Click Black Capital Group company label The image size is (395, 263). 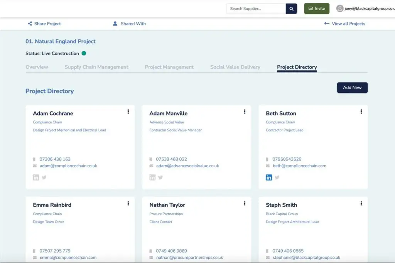282,214
